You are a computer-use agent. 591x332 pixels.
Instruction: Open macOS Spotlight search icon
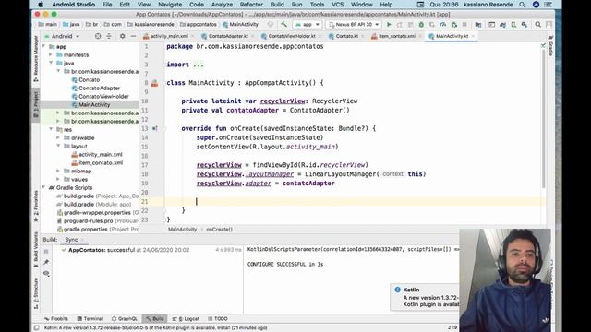(522, 5)
